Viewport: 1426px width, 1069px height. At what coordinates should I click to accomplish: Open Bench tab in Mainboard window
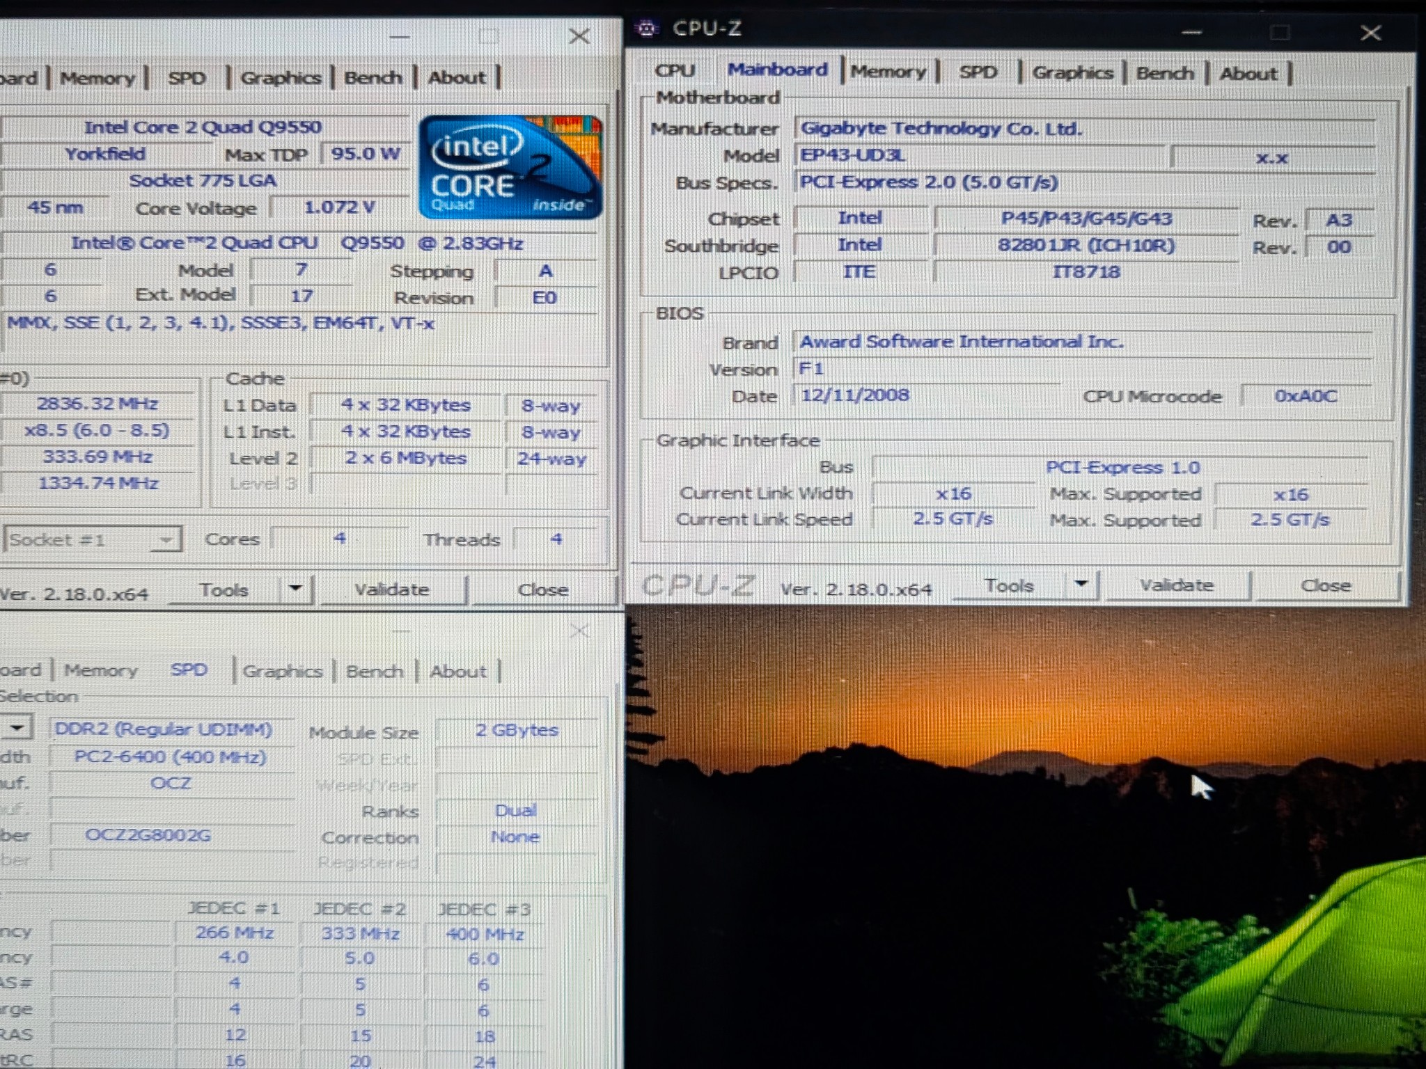point(1165,73)
